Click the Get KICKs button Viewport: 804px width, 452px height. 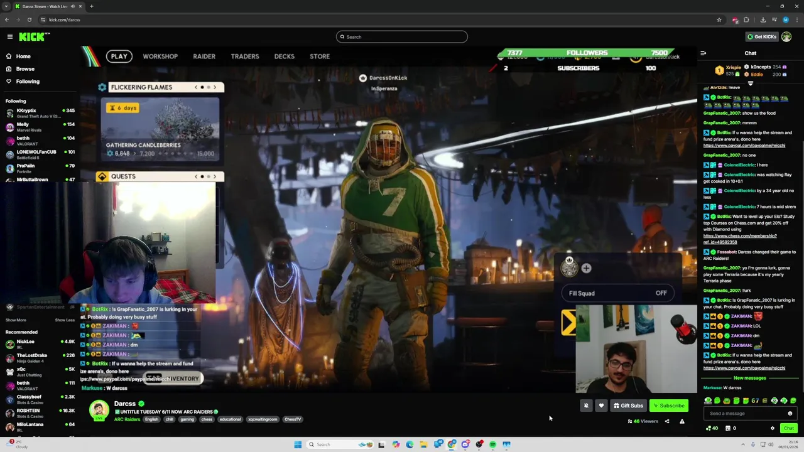tap(761, 36)
